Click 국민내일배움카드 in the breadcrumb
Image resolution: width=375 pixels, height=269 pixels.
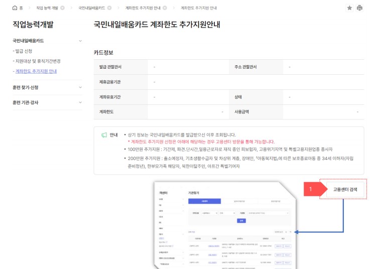click(x=91, y=8)
